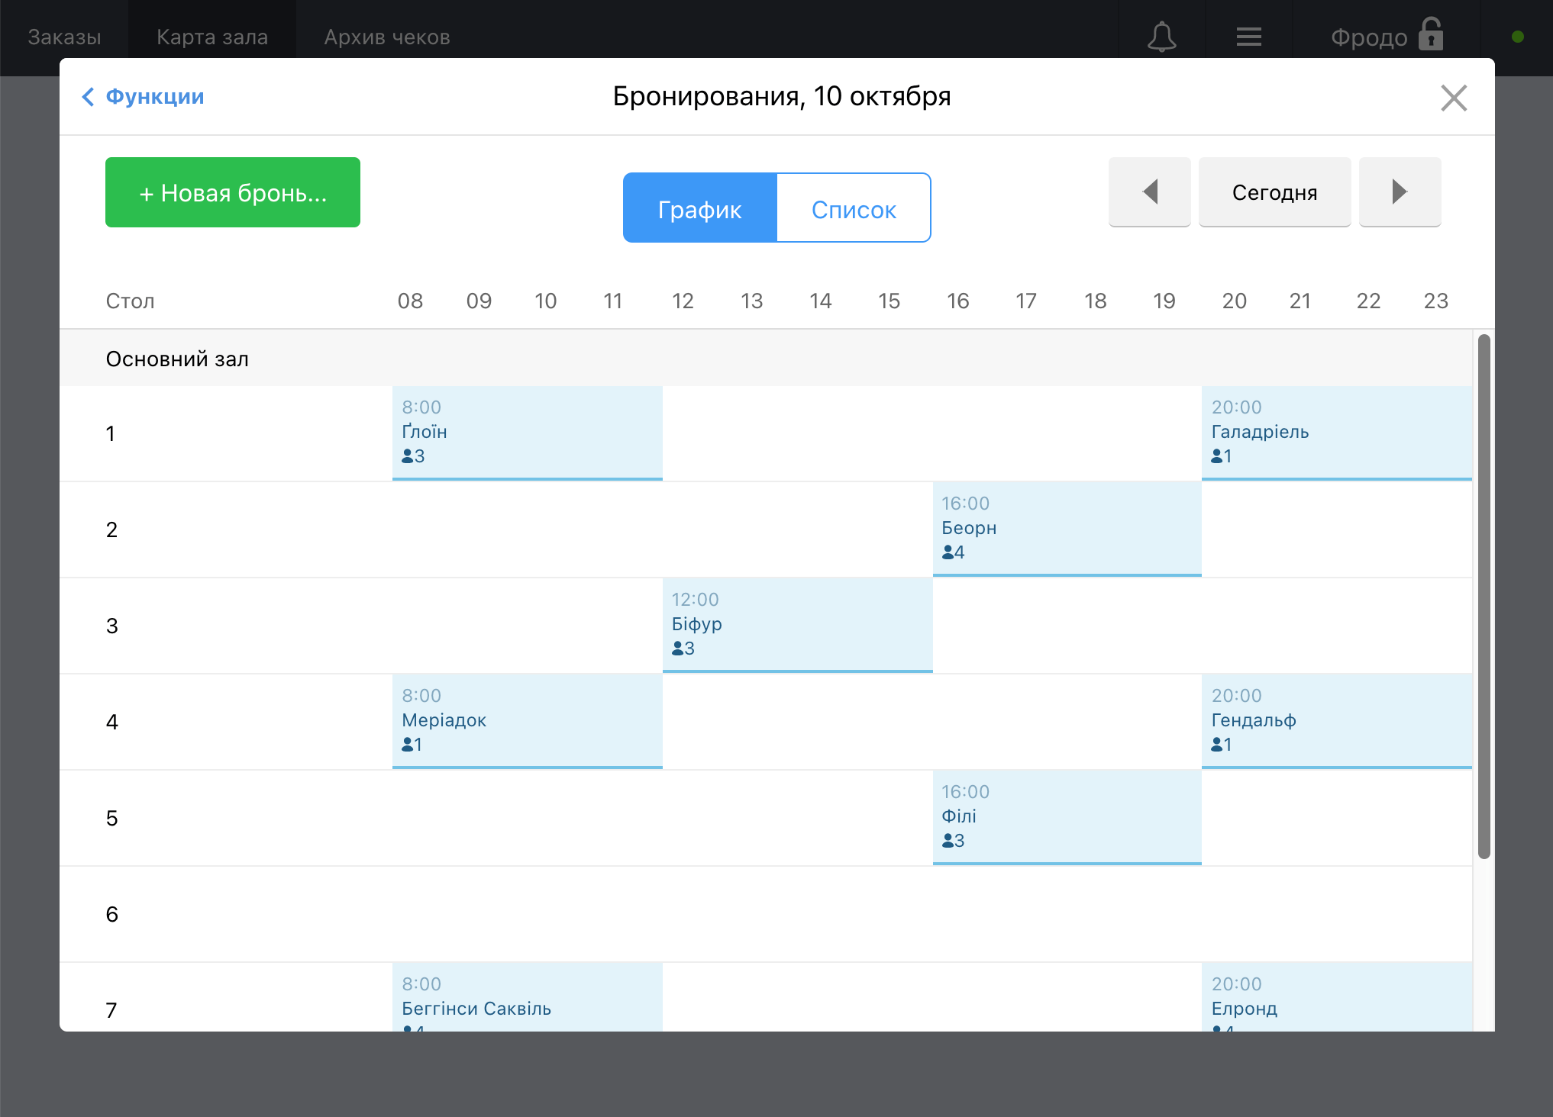Viewport: 1553px width, 1117px height.
Task: Click on Біфур booking at table 3
Action: click(x=797, y=626)
